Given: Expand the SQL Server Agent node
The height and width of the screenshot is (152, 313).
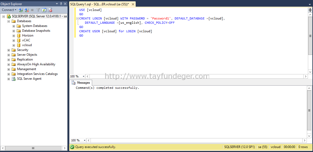Looking at the screenshot, I should click(x=9, y=79).
